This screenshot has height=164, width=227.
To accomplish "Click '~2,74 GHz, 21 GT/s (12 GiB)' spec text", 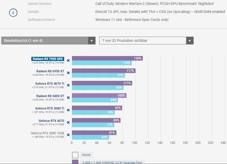I will 48,87.
